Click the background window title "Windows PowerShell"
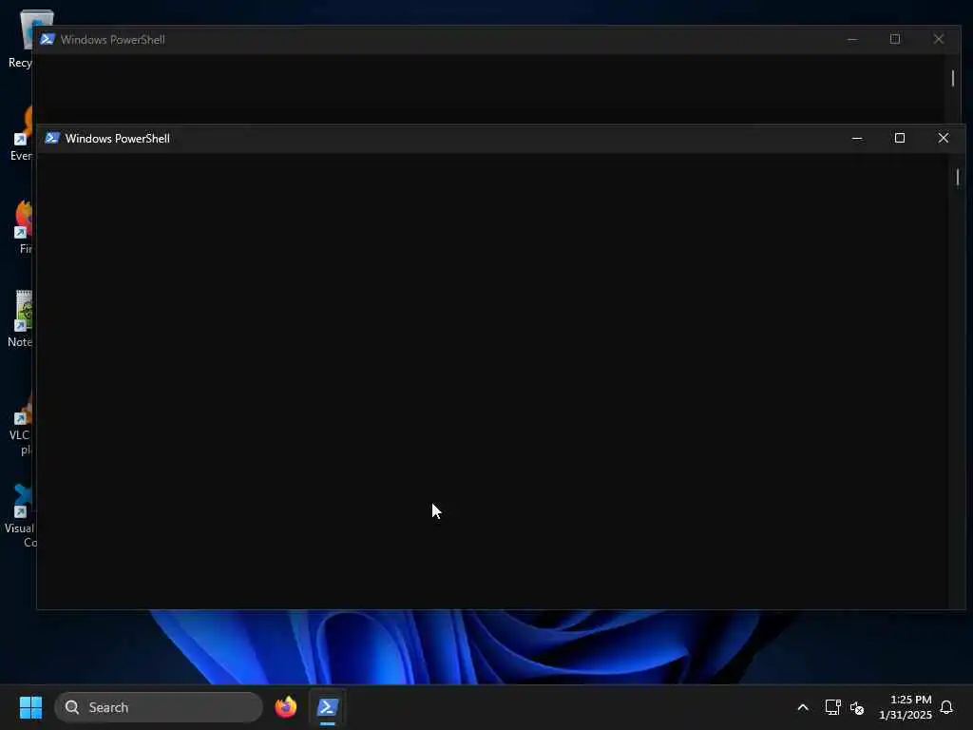Viewport: 973px width, 730px height. (x=112, y=40)
